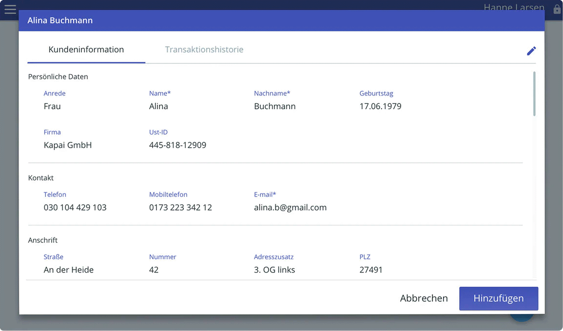Select the Anrede value Frau

(52, 106)
